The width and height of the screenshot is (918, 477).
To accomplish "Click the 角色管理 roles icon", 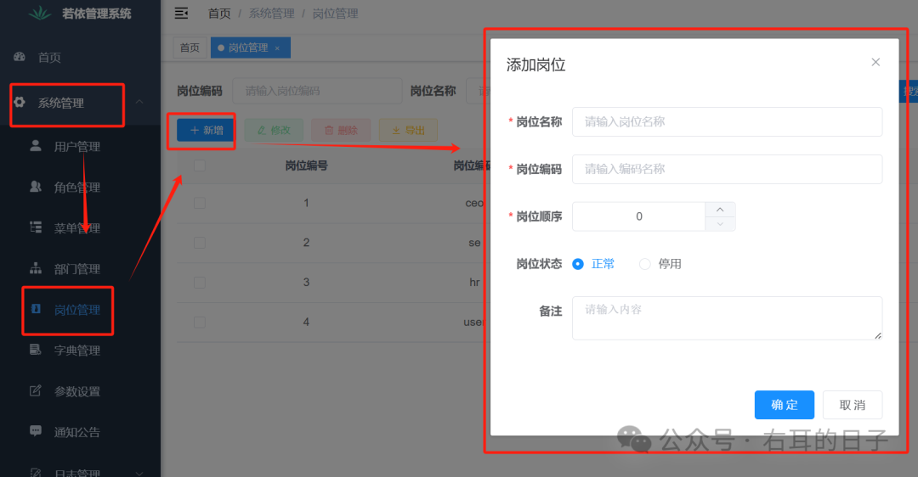I will pyautogui.click(x=36, y=187).
